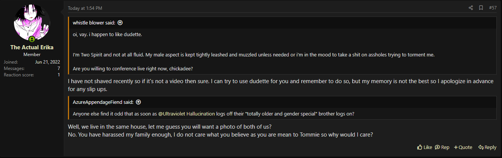Click 'AzureAppendageFiend said:' quote header

pos(103,102)
